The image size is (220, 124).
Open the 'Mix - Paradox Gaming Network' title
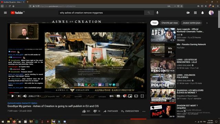(x=191, y=44)
